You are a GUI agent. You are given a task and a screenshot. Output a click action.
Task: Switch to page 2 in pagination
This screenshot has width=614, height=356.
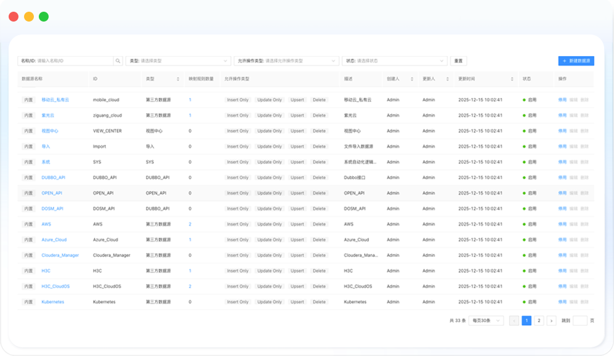coord(539,321)
